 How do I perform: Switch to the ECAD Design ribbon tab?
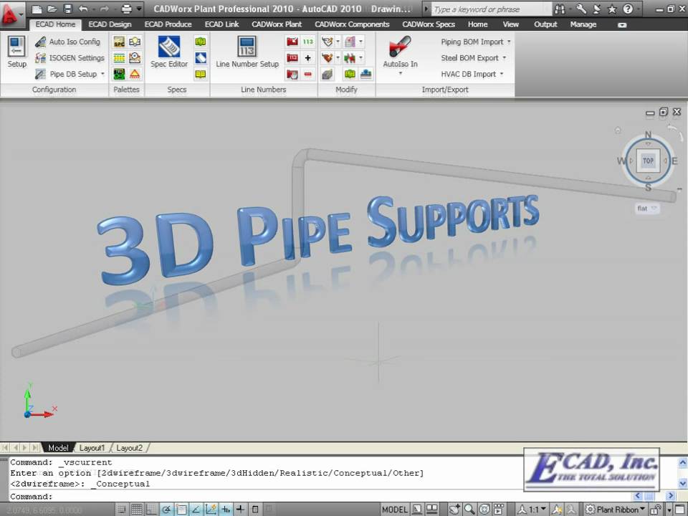tap(110, 24)
